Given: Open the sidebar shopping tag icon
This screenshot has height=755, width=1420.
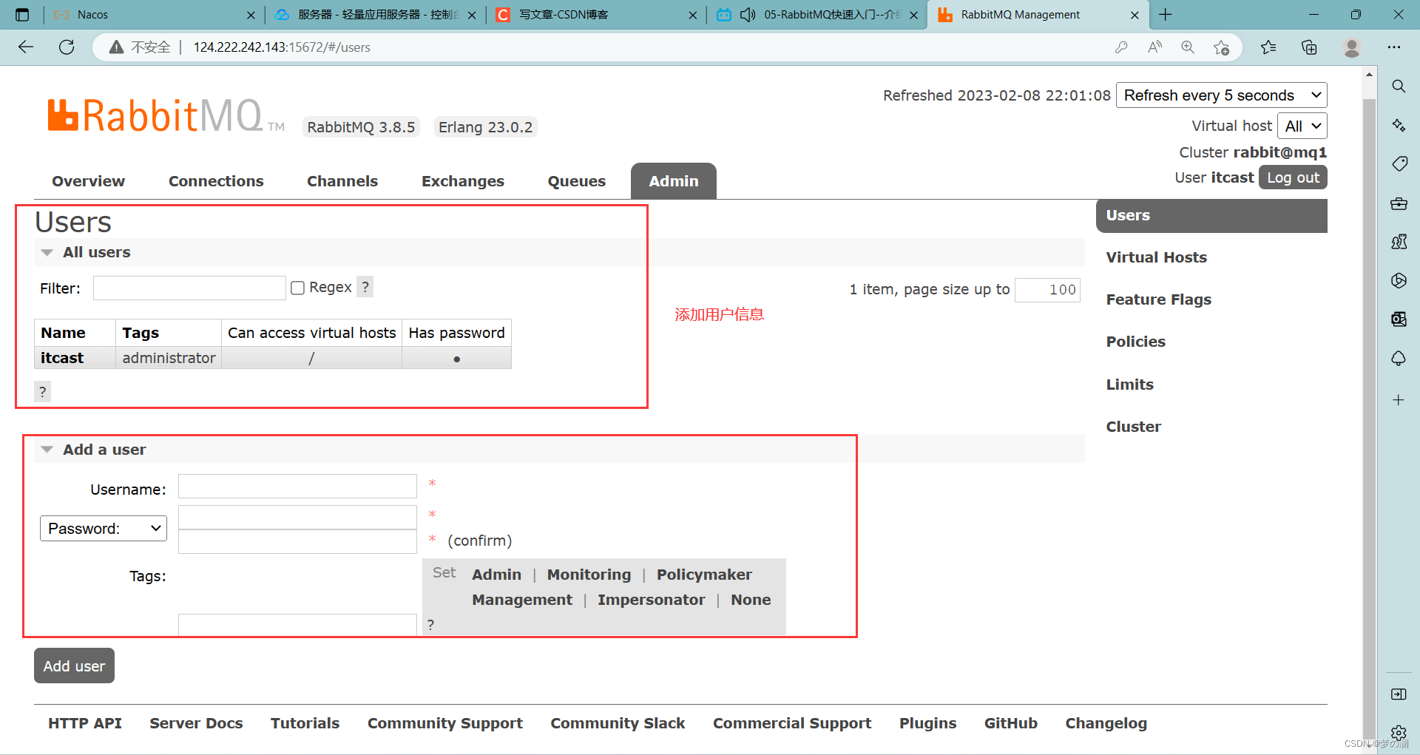Looking at the screenshot, I should pos(1399,163).
